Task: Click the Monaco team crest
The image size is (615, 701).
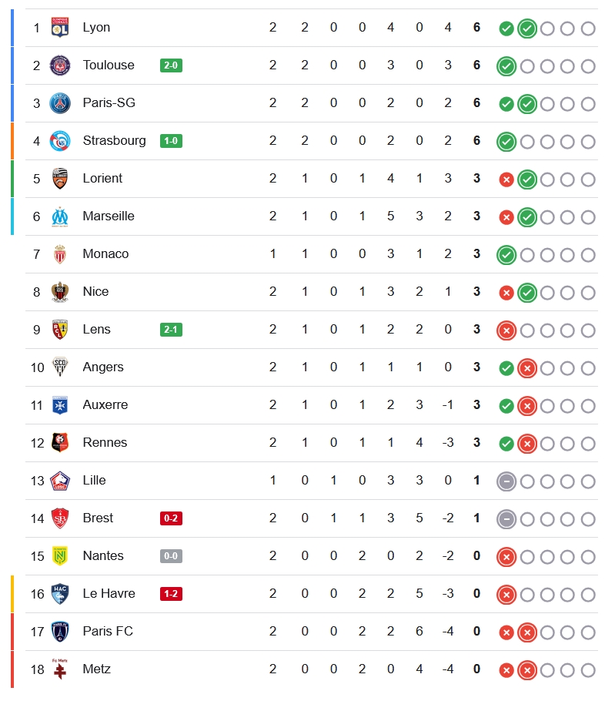Action: point(60,254)
